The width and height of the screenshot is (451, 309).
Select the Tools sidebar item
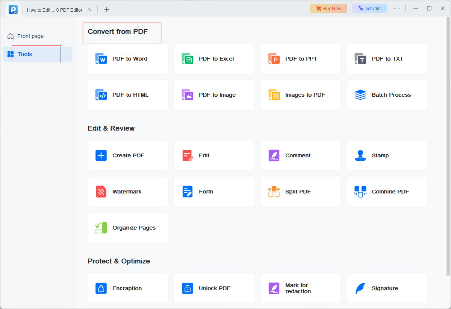pos(38,54)
